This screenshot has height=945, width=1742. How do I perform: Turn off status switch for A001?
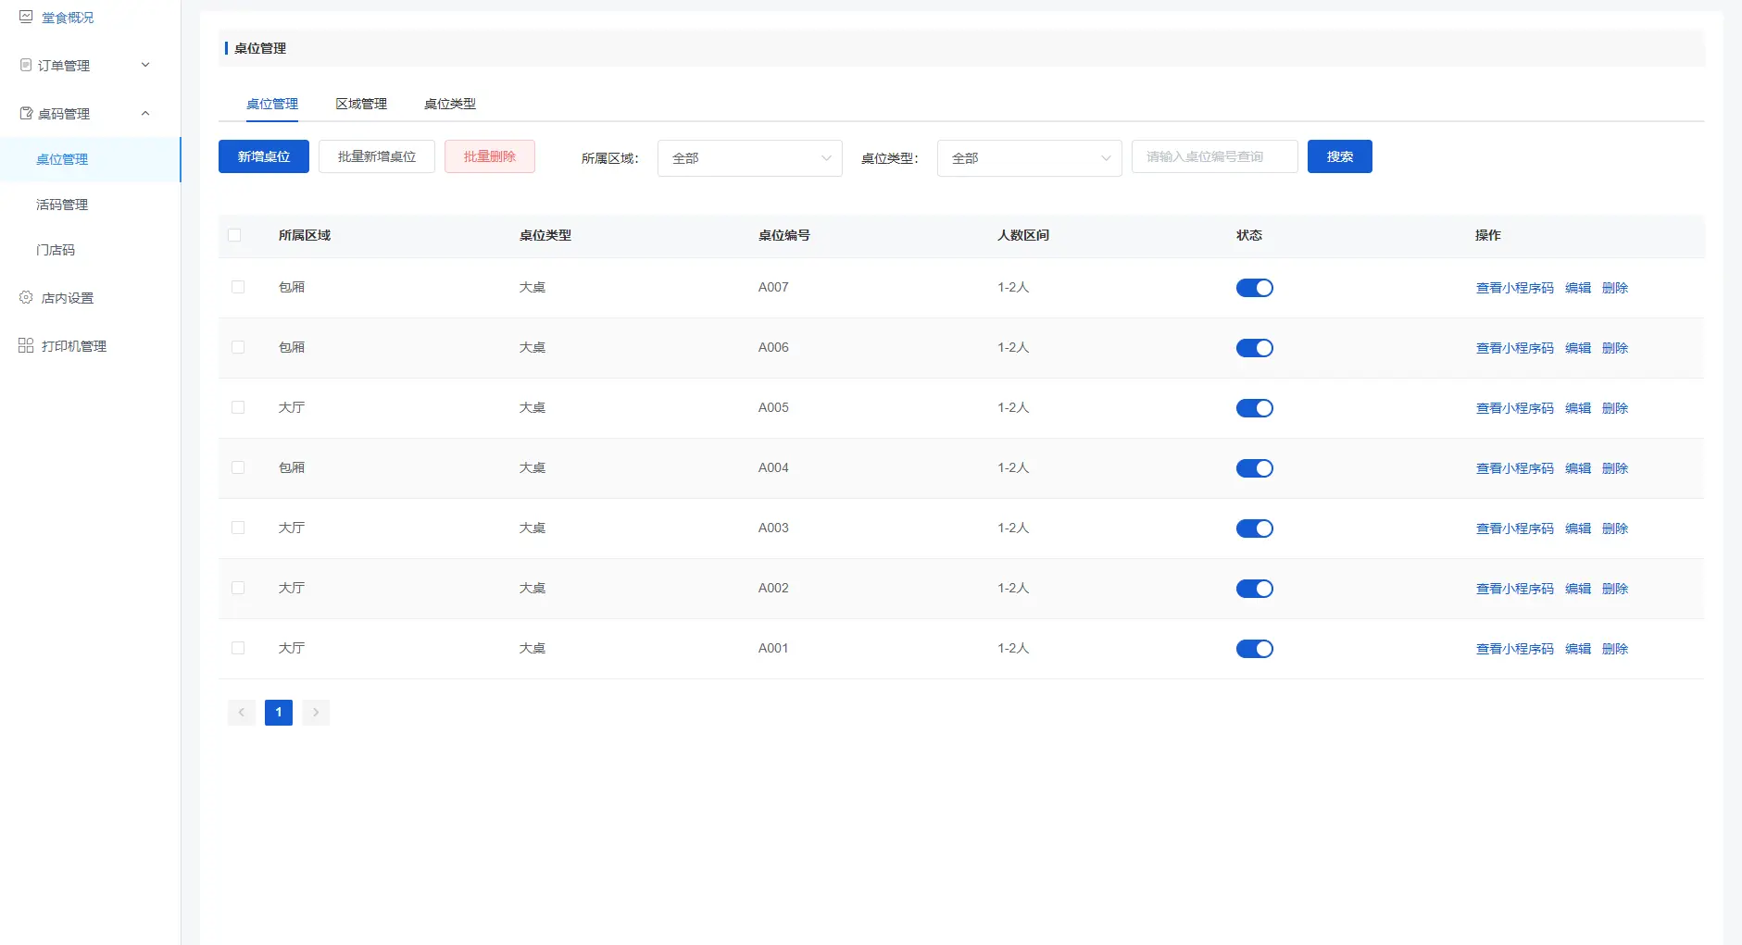(1255, 649)
